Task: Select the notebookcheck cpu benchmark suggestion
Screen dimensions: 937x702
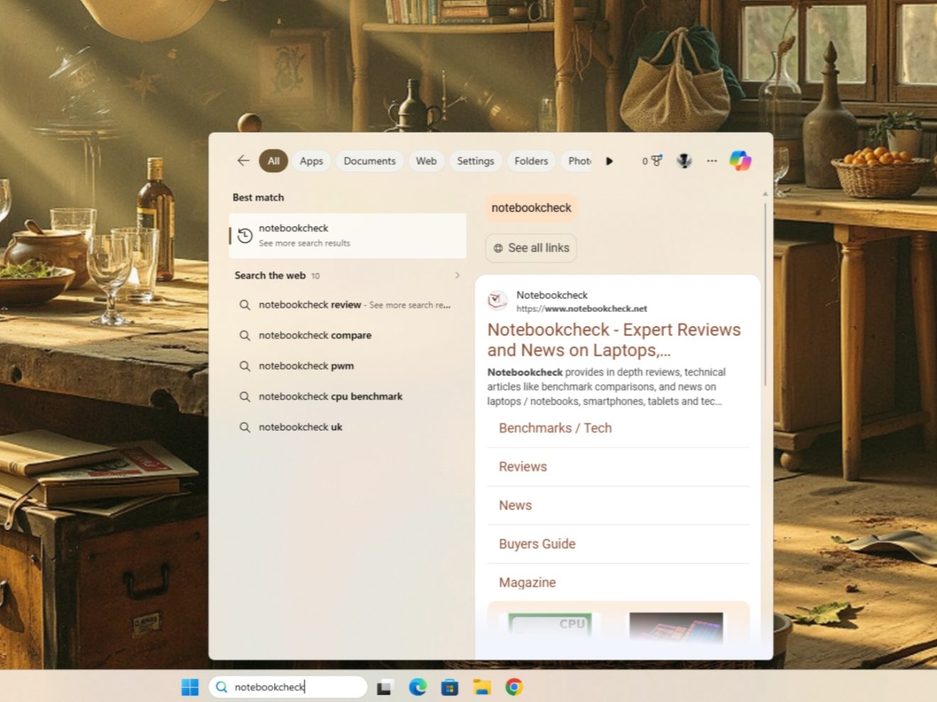Action: (330, 396)
